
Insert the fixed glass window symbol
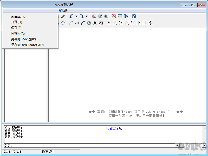coord(109,23)
